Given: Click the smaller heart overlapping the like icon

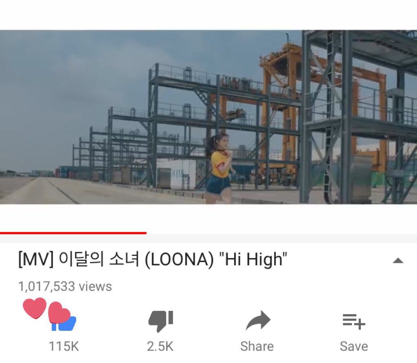Looking at the screenshot, I should point(59,313).
